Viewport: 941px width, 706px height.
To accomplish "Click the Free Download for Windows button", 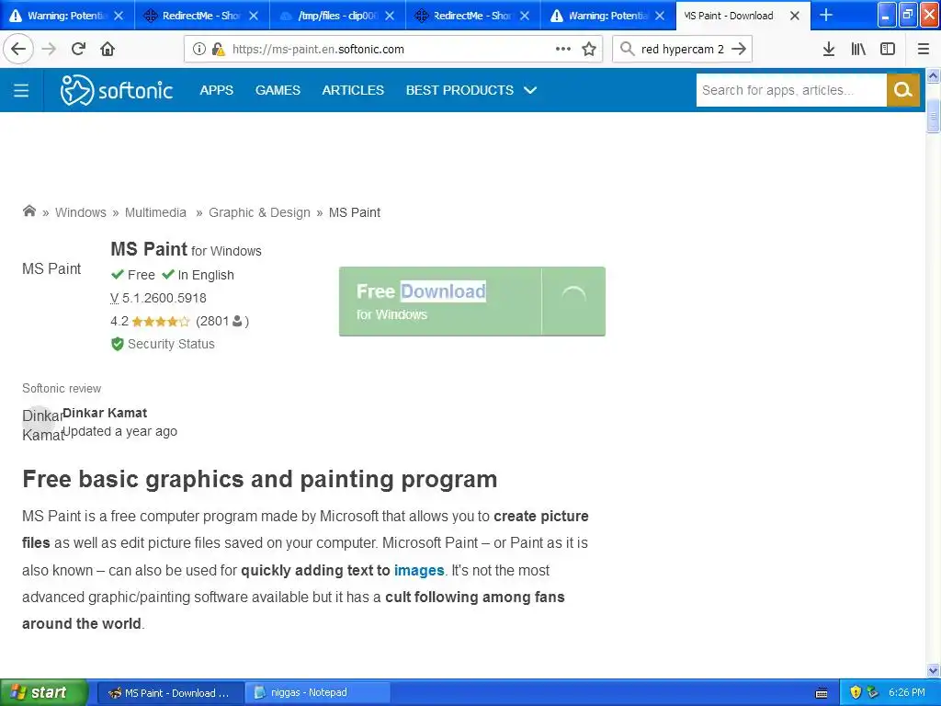I will tap(472, 302).
